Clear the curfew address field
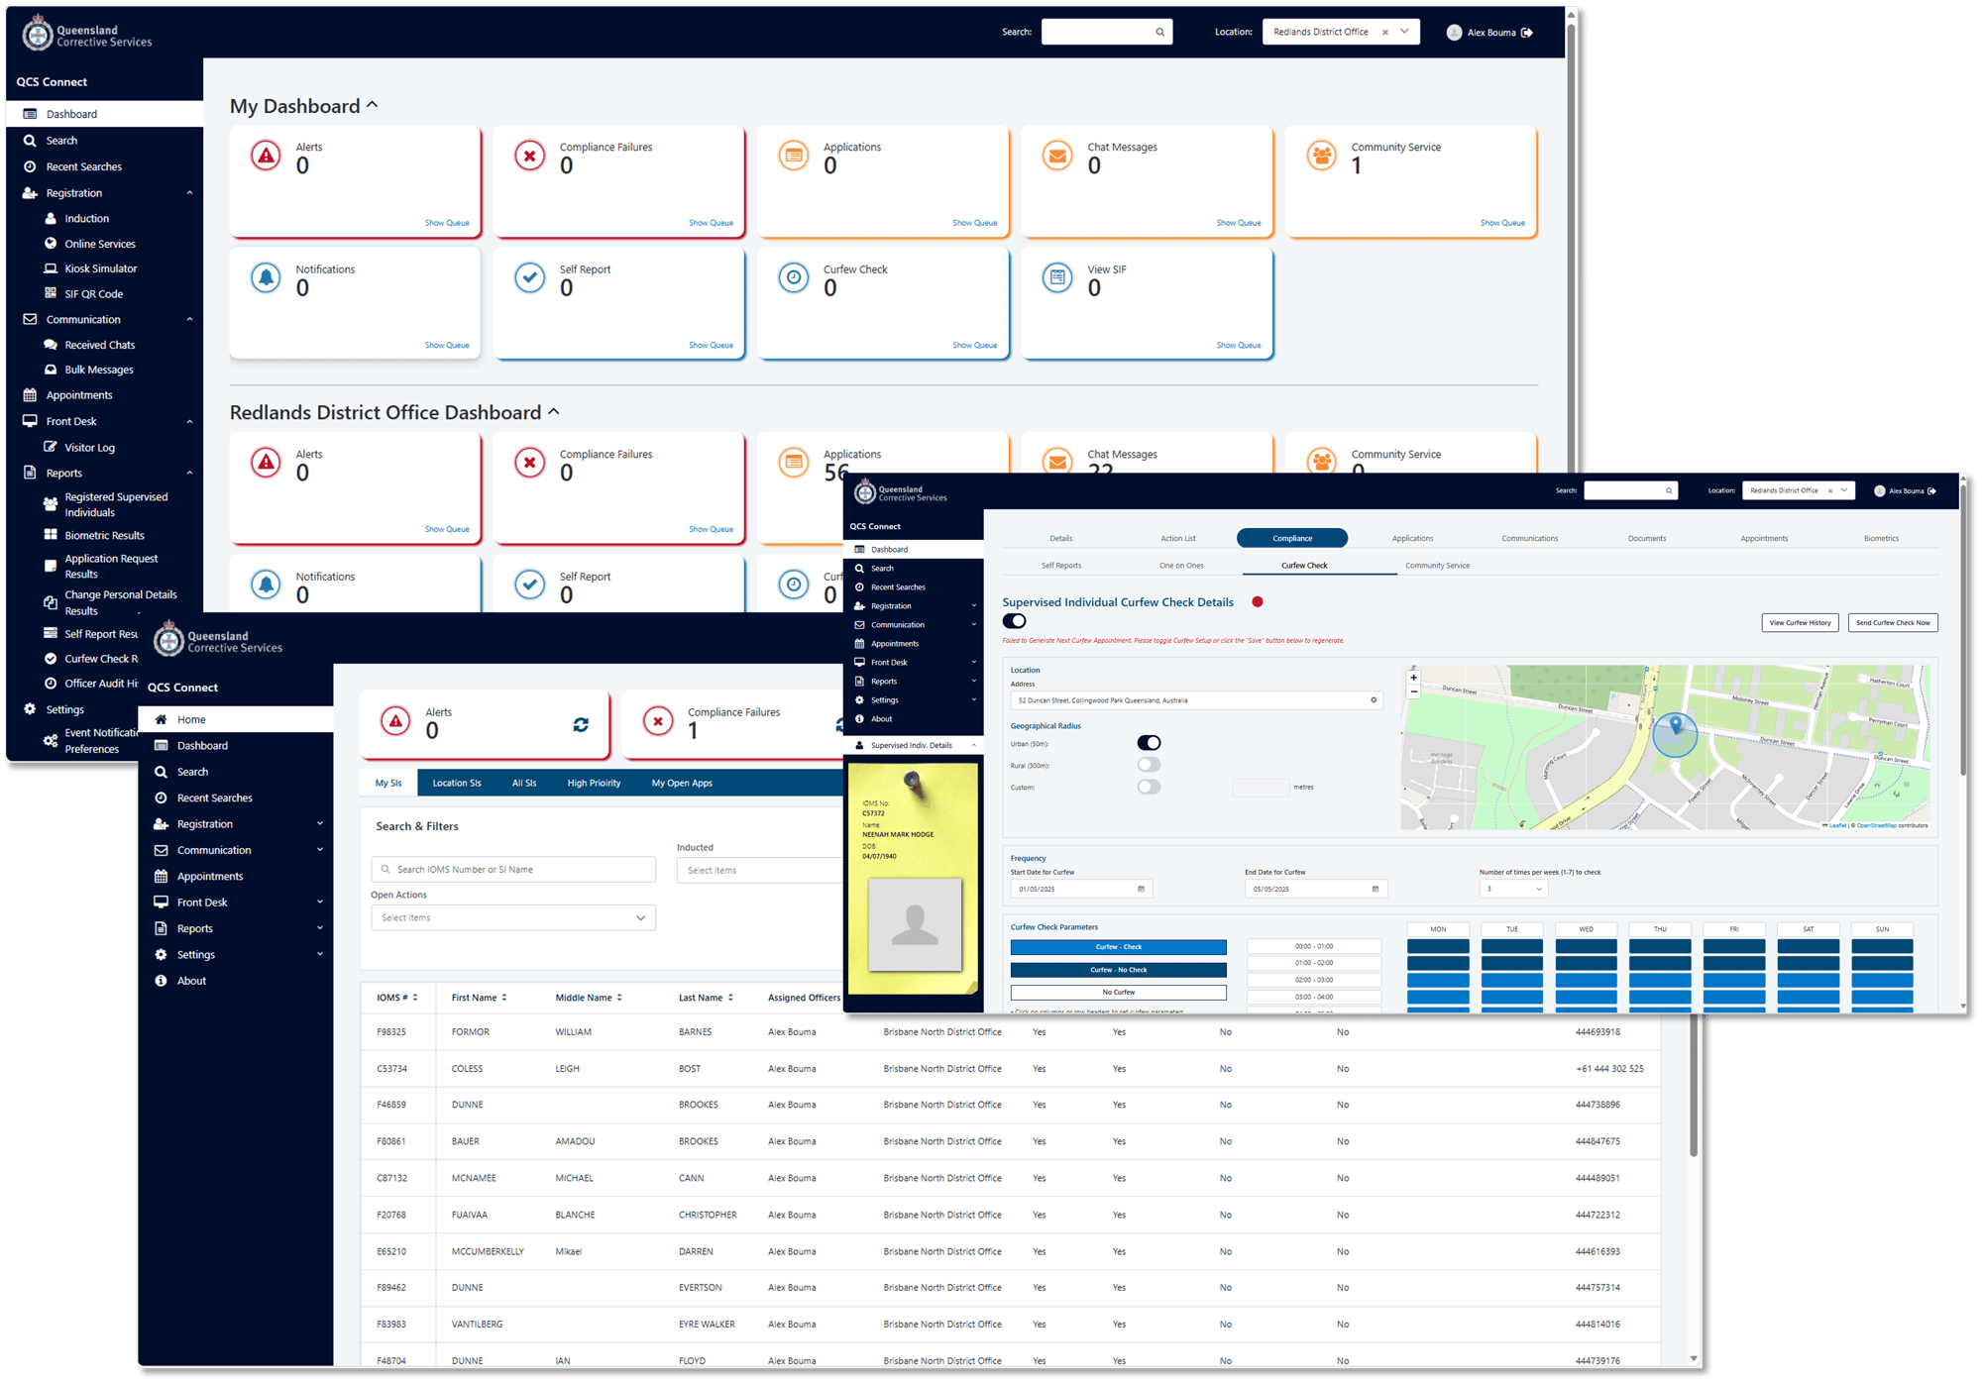The height and width of the screenshot is (1383, 1982). click(1374, 700)
